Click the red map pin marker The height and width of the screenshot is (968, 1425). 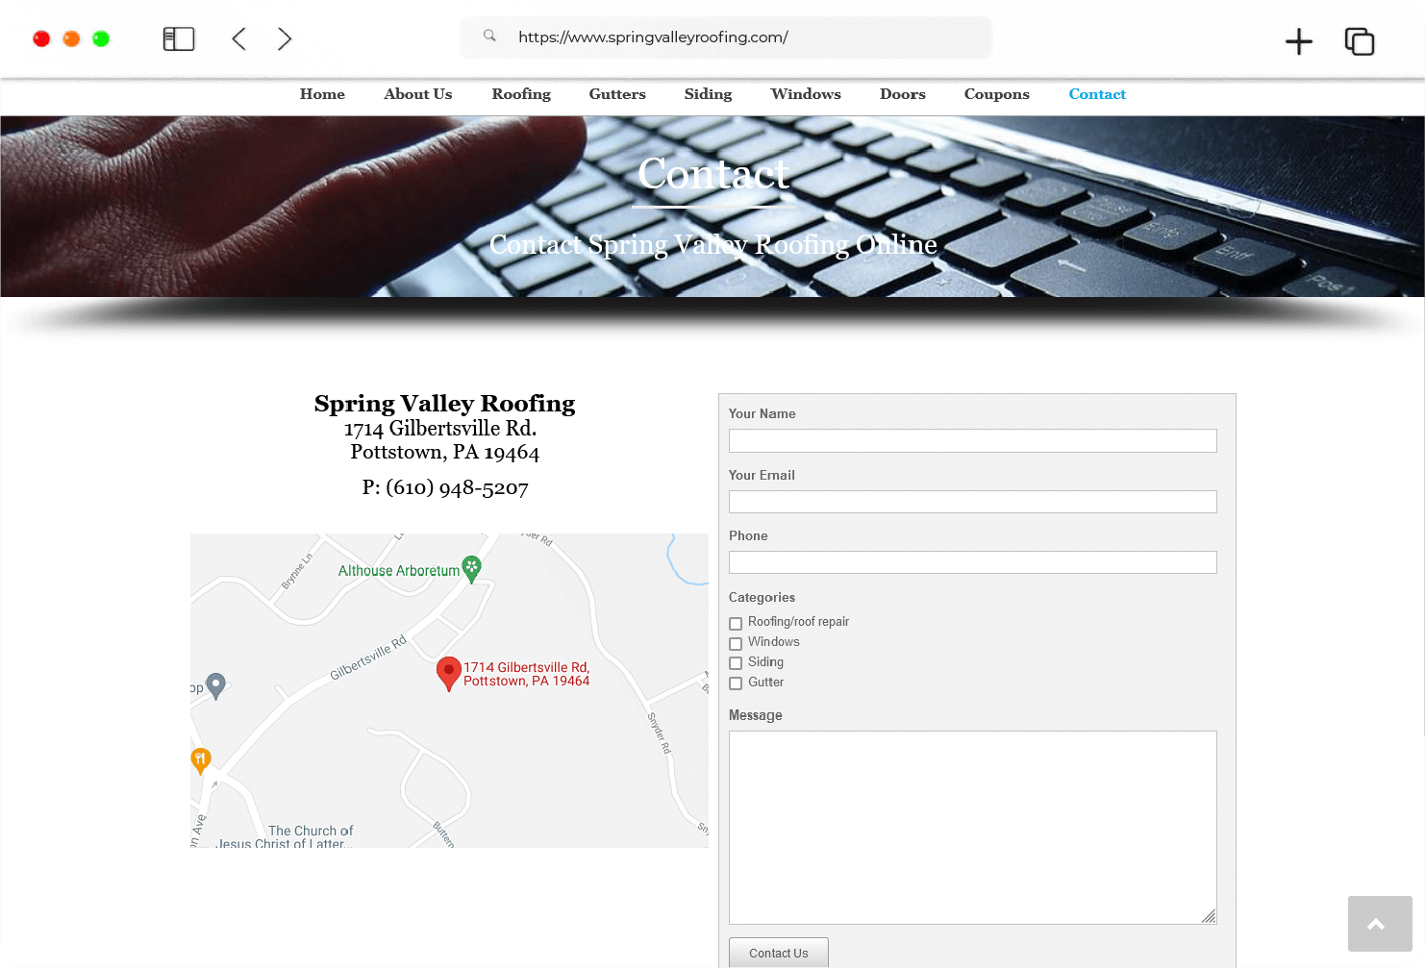click(448, 672)
